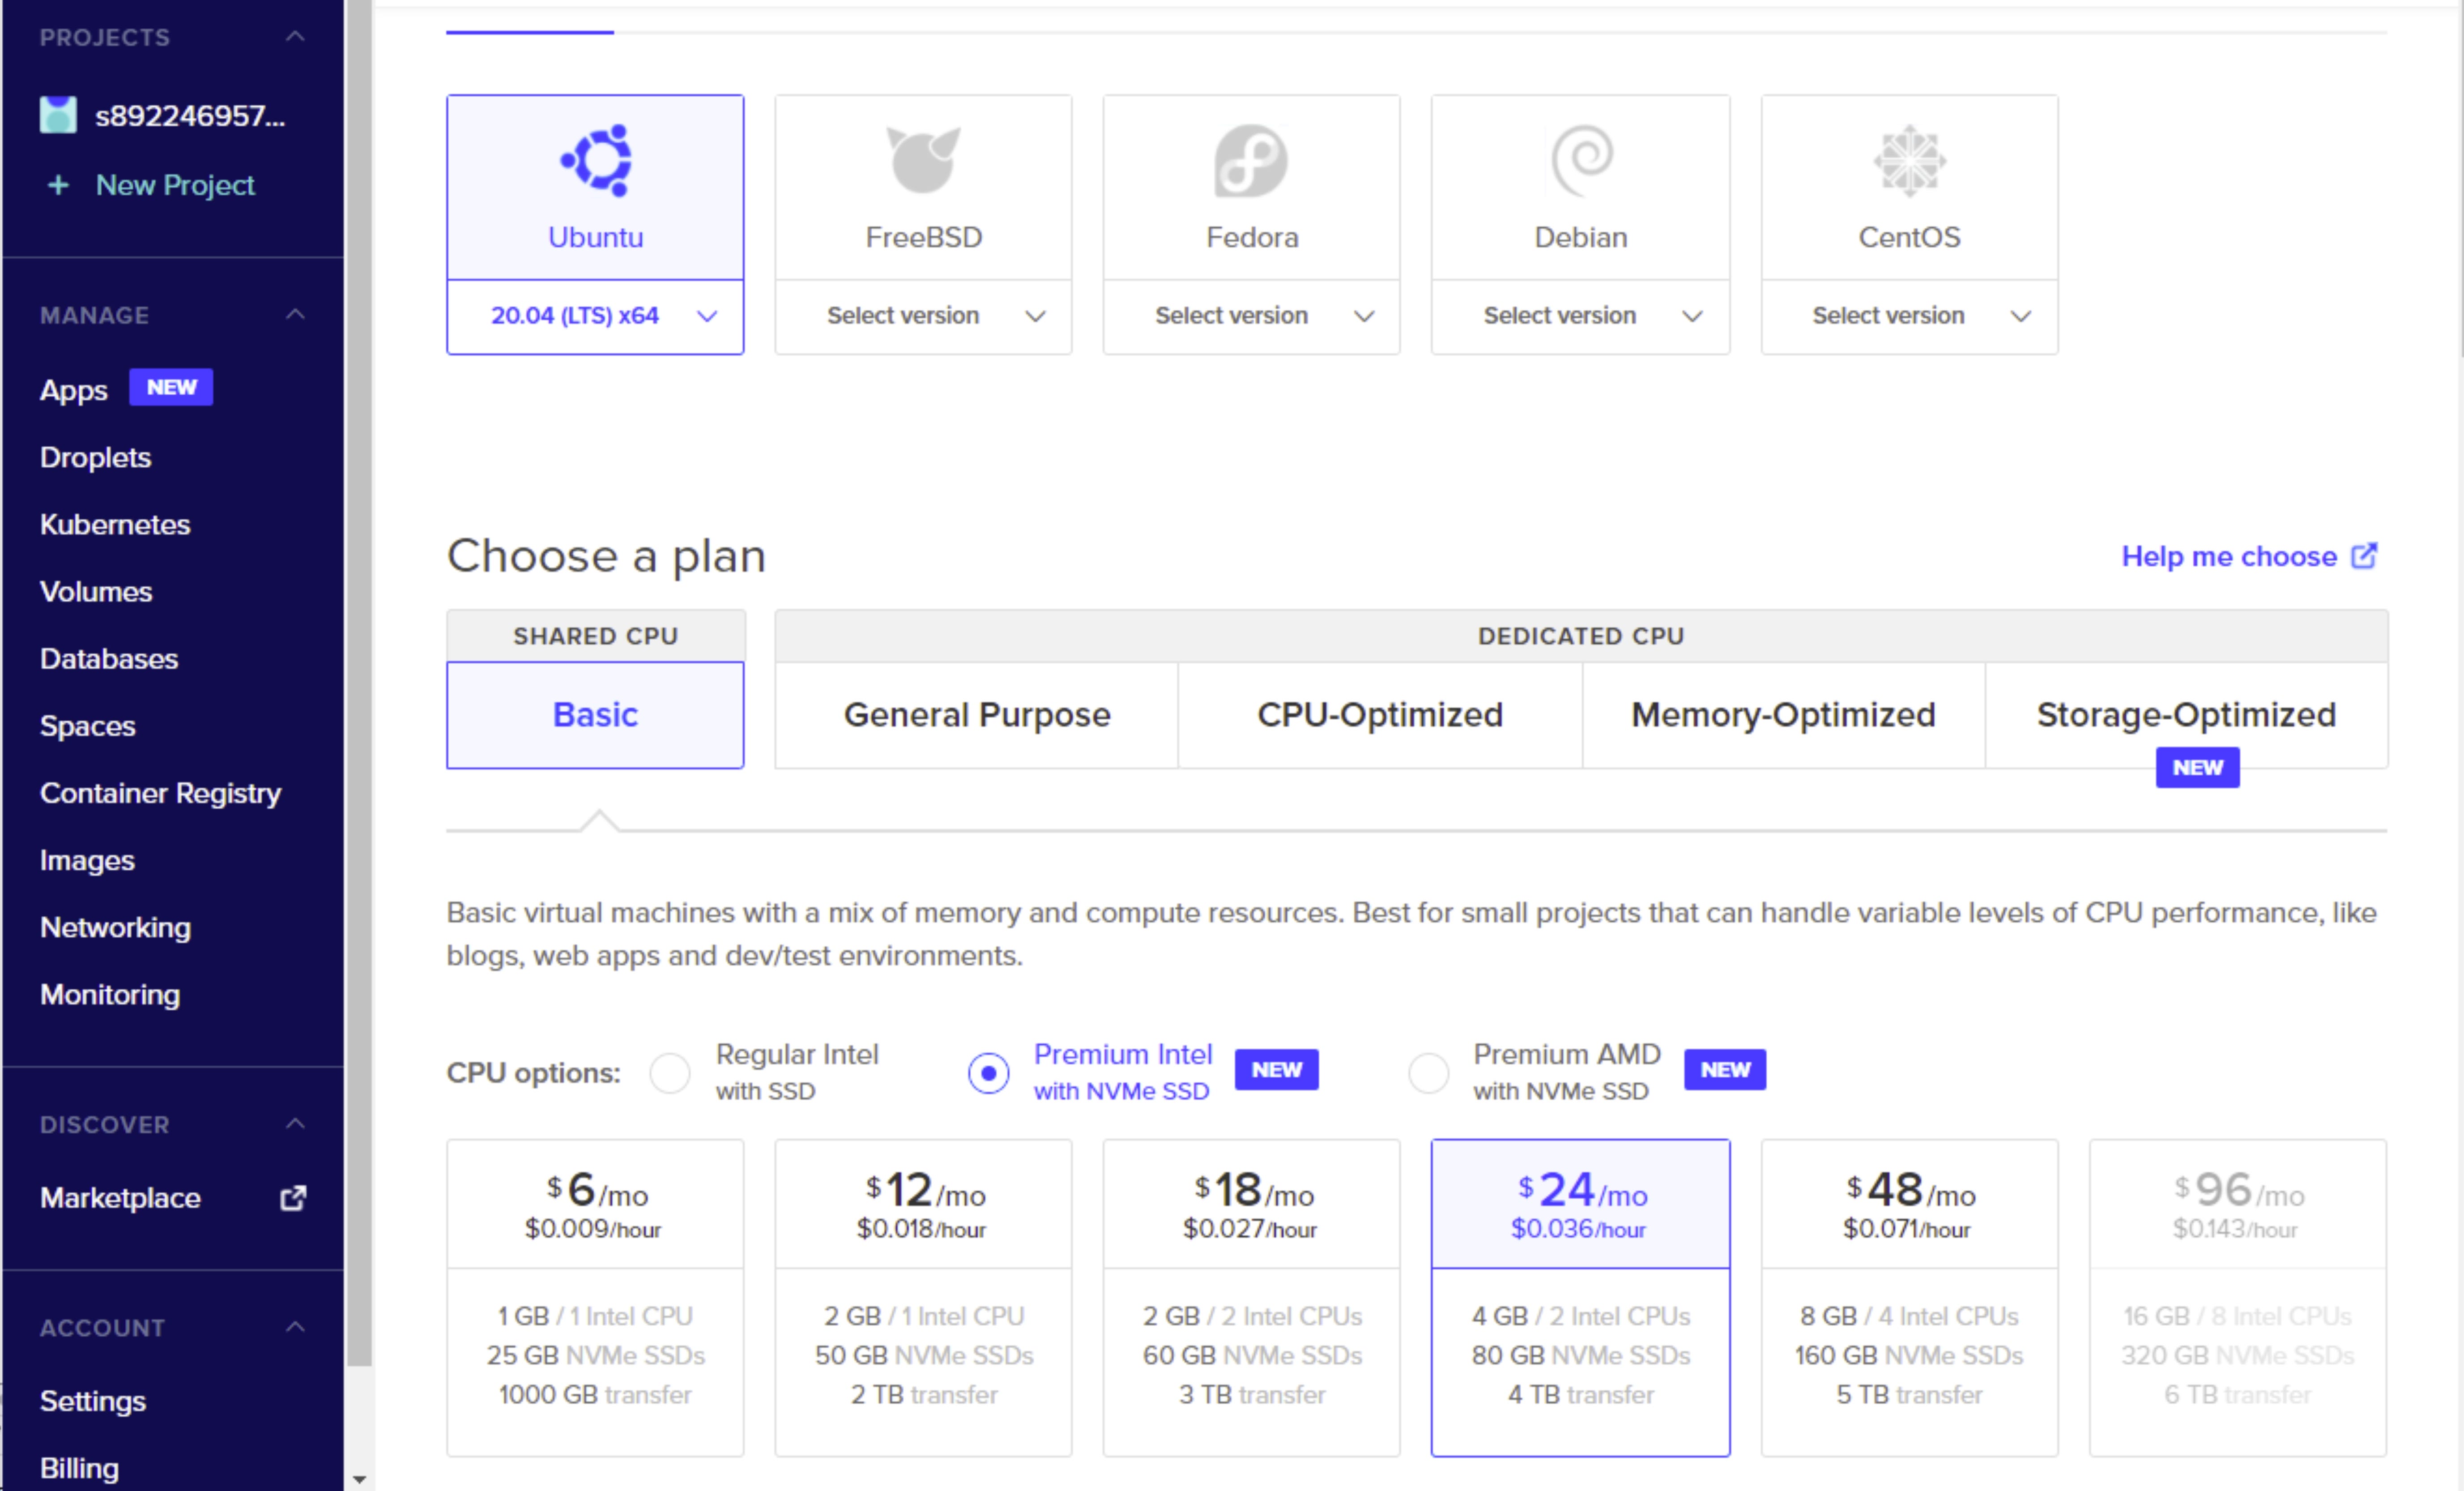
Task: Select the Ubuntu distribution logo
Action: point(596,160)
